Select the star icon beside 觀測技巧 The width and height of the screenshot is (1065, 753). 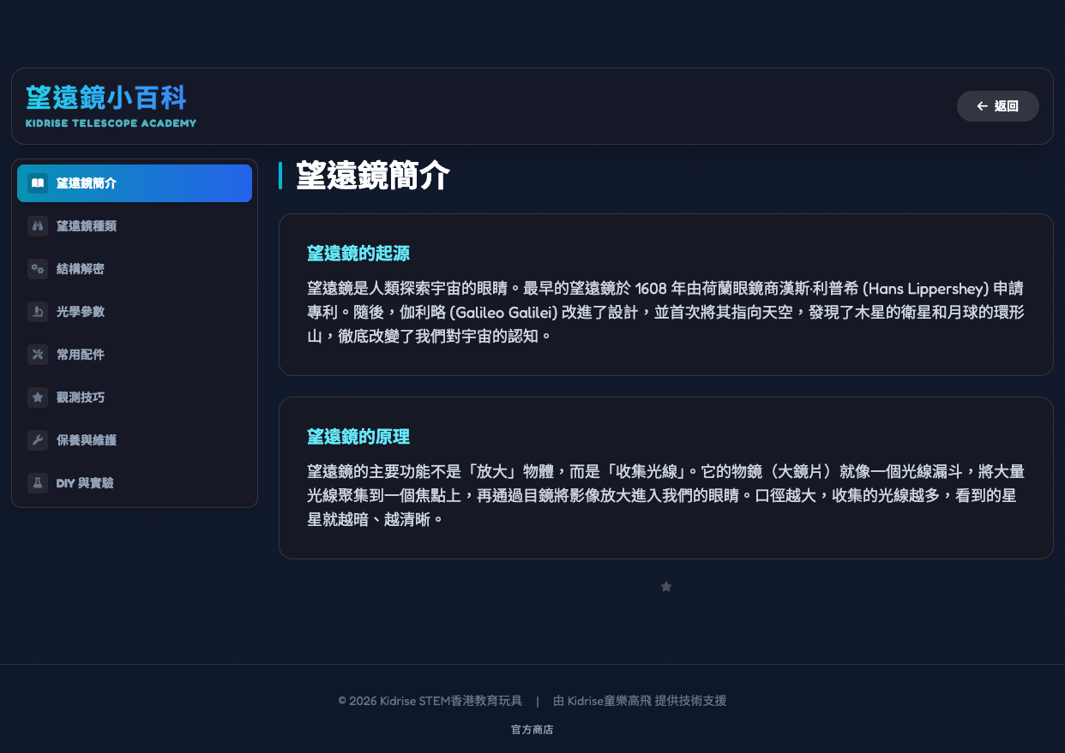(x=38, y=397)
